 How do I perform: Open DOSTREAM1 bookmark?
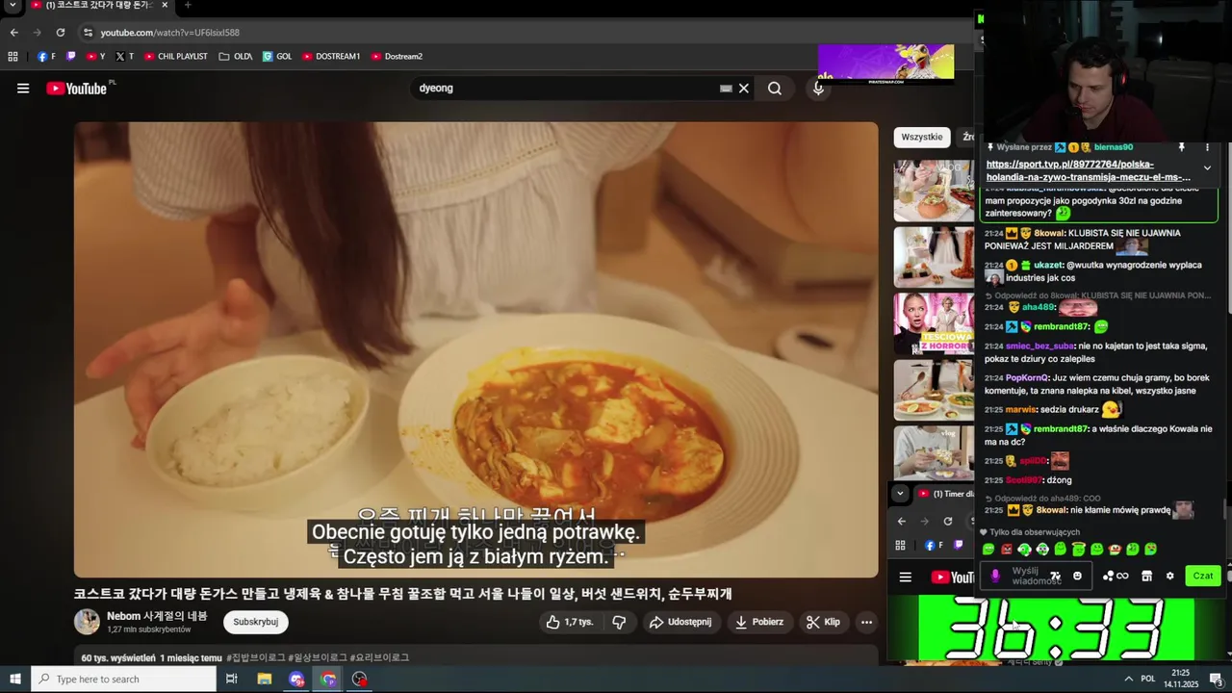331,57
